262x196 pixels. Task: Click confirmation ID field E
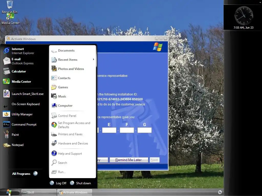(x=109, y=130)
